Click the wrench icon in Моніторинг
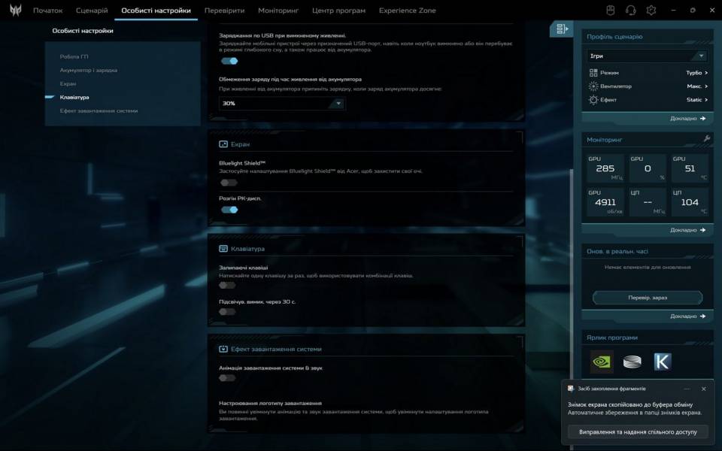 (x=706, y=139)
